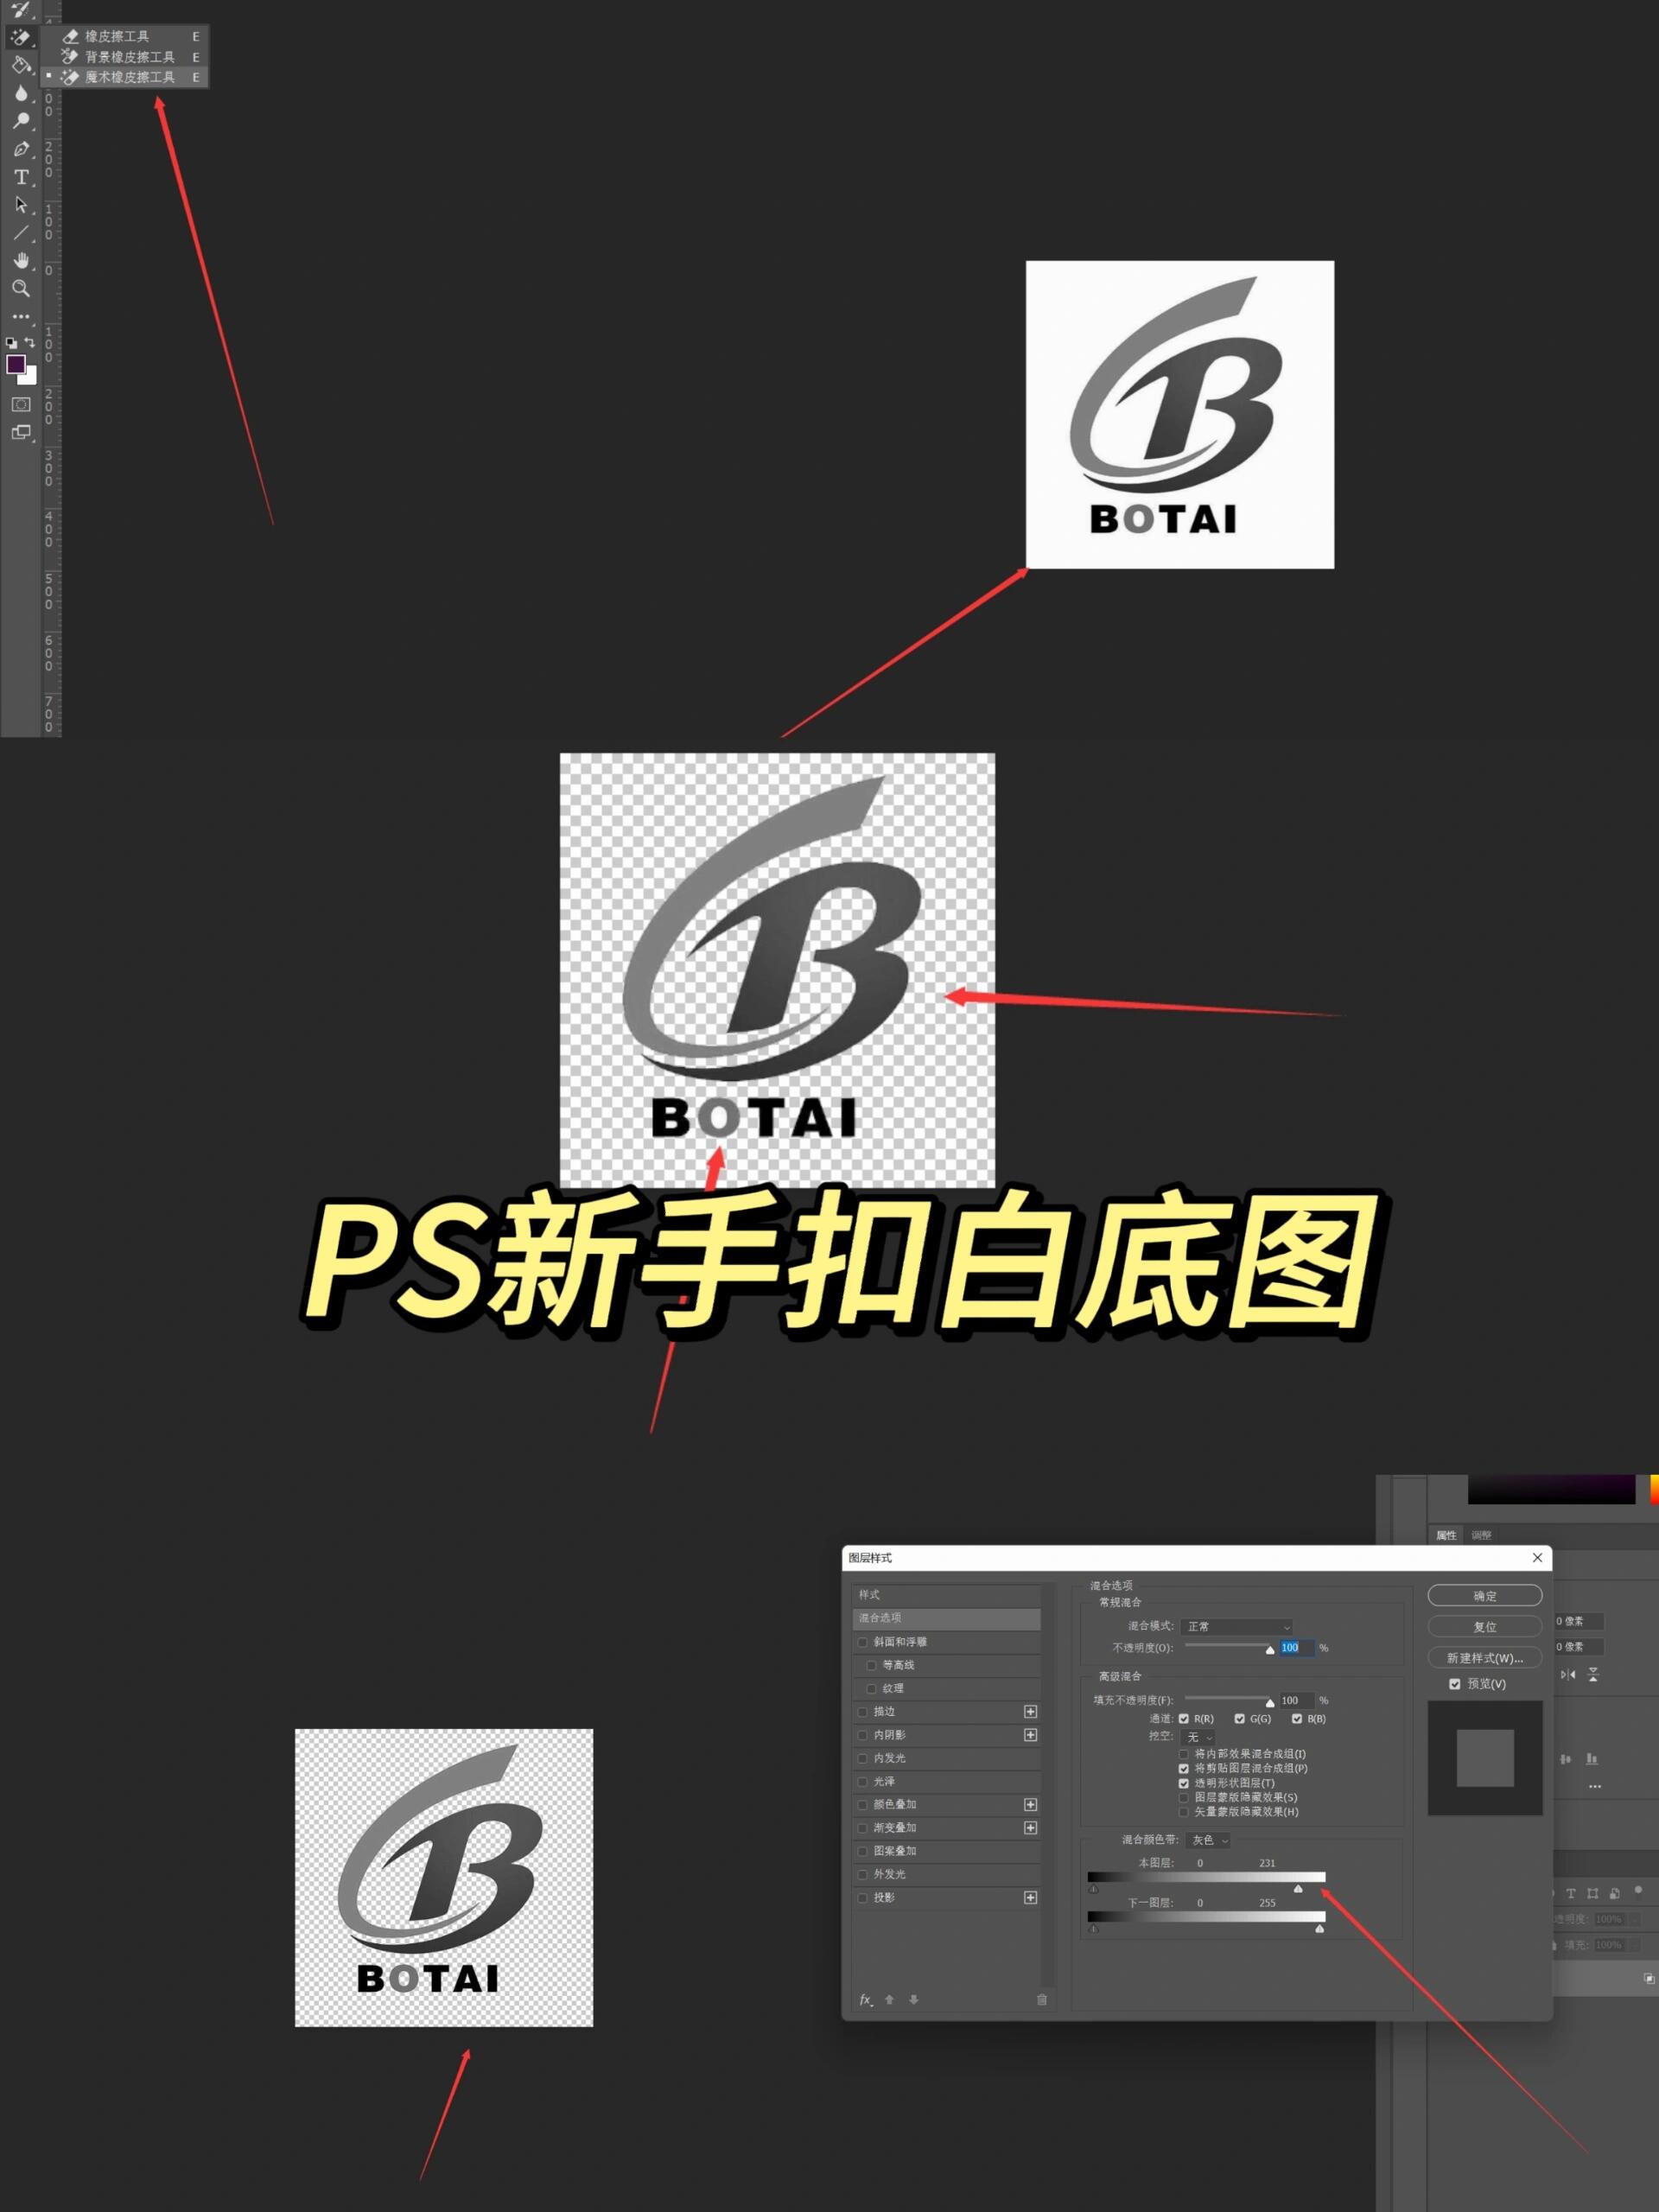Image resolution: width=1659 pixels, height=2212 pixels.
Task: Select the Line tool
Action: 20,233
